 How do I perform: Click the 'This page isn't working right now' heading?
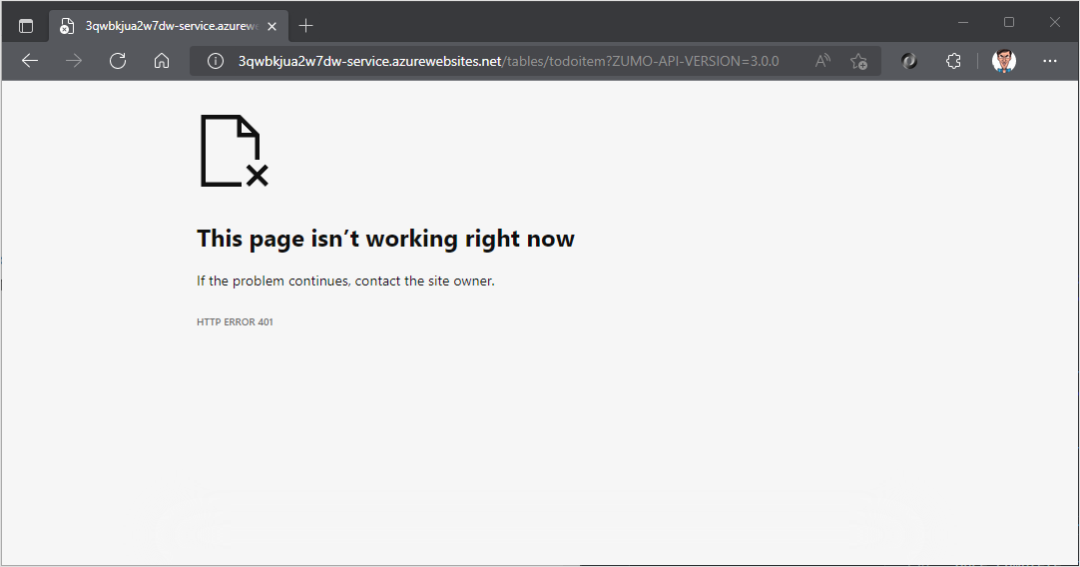[x=385, y=239]
